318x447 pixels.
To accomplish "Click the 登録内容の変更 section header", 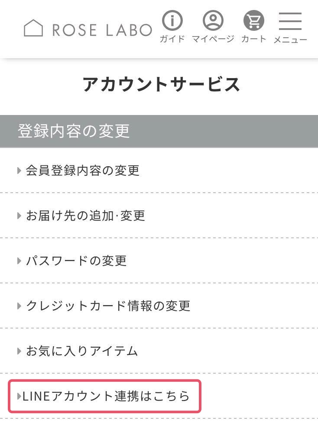I will 74,131.
